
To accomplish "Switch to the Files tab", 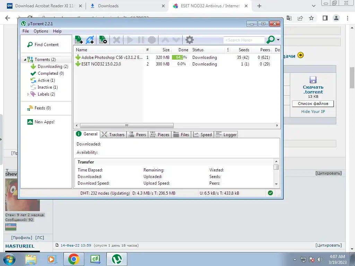I will (x=181, y=135).
